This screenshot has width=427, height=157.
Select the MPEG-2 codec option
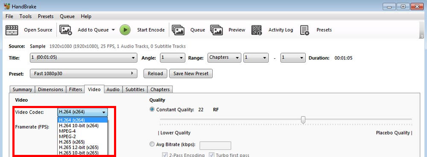(83, 137)
